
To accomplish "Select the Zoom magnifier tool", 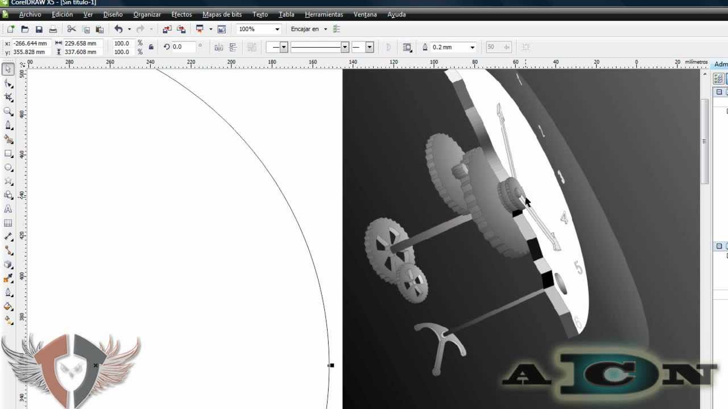I will point(8,111).
